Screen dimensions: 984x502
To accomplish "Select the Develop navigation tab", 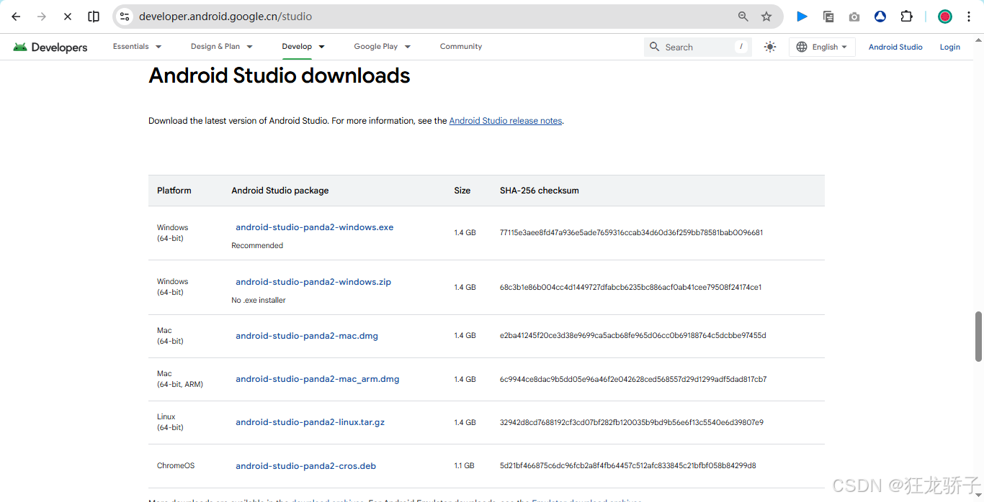I will (297, 46).
